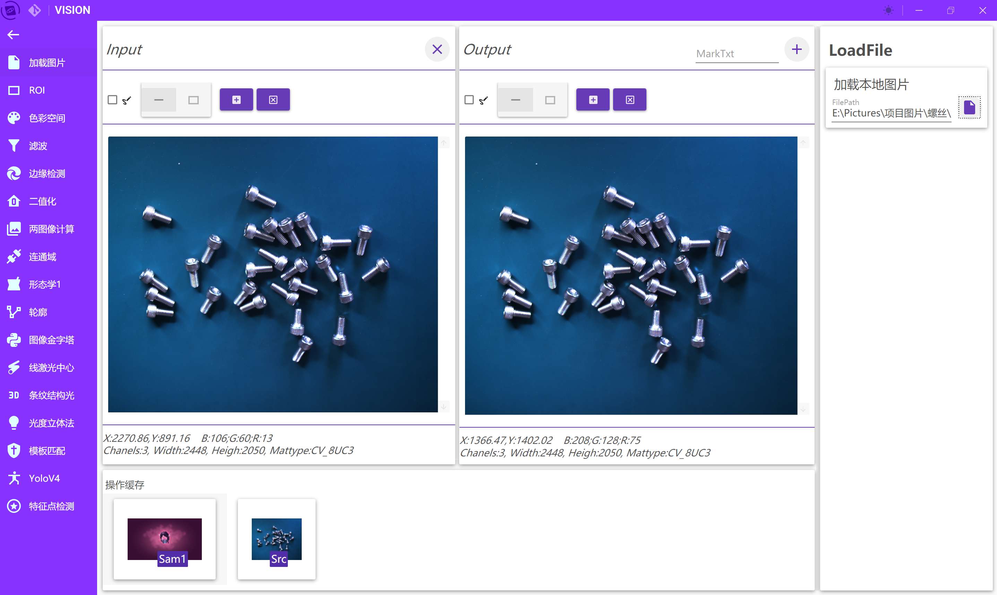
Task: Click the minus button in Output toolbar
Action: pyautogui.click(x=516, y=100)
